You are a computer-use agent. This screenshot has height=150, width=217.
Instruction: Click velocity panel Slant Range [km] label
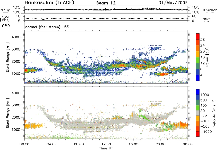(8, 113)
